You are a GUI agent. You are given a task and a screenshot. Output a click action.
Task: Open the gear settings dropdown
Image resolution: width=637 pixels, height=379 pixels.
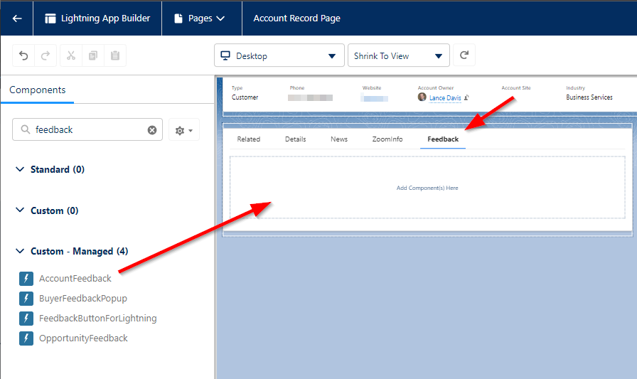coord(184,130)
